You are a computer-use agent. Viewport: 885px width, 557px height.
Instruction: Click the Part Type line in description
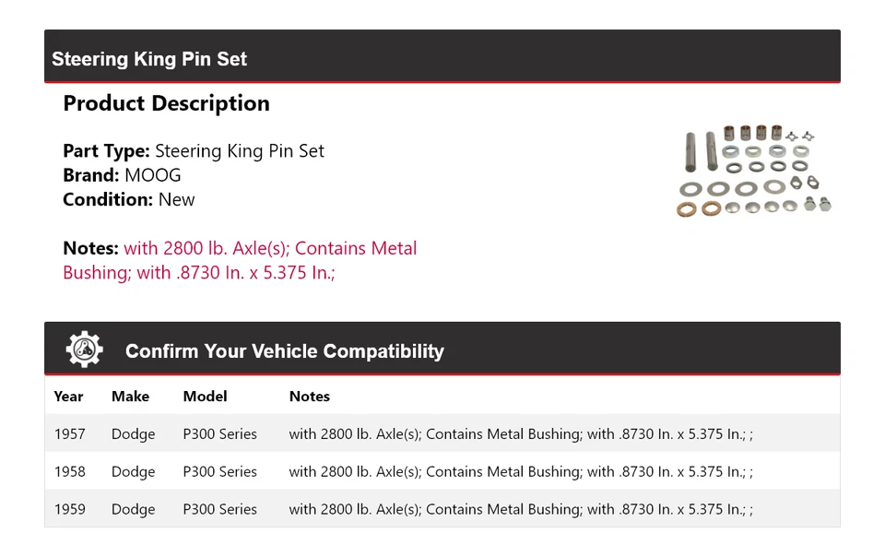[194, 151]
